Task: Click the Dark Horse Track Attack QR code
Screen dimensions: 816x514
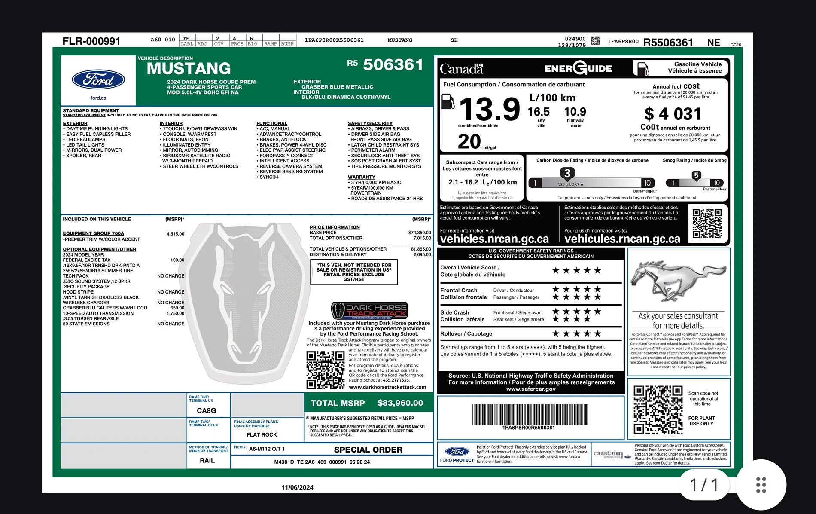Action: [325, 370]
